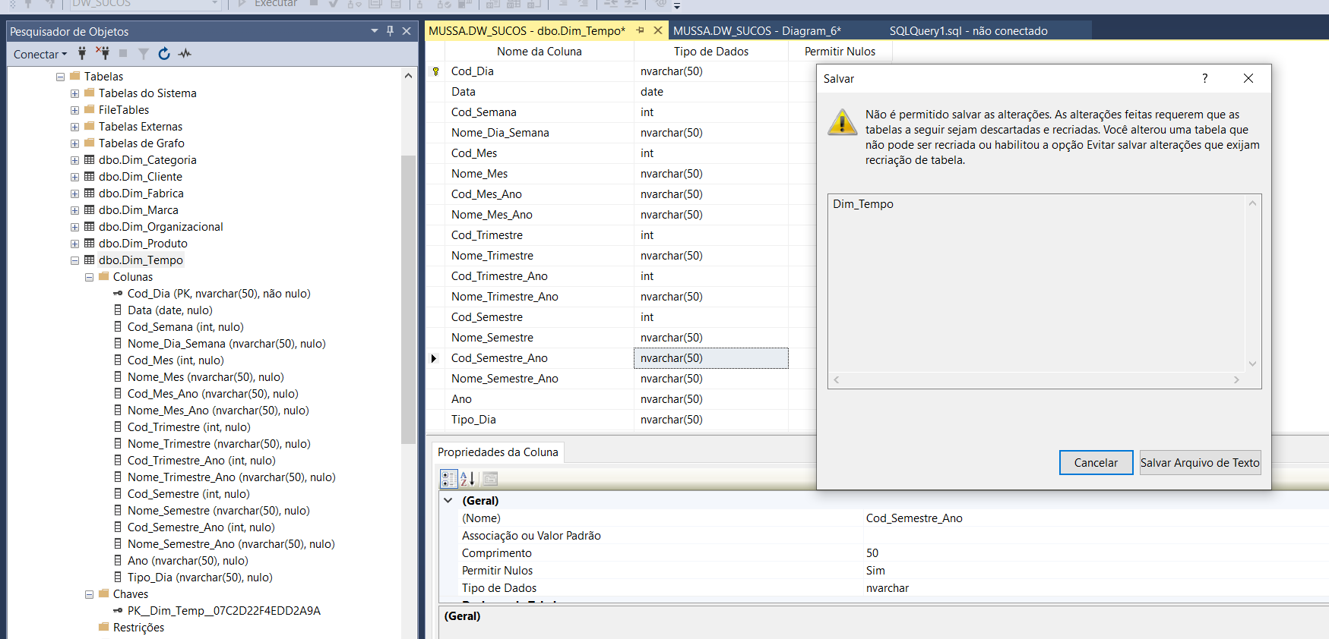Close the dbo.Dim_Tempo designer tab
Viewport: 1329px width, 639px height.
pyautogui.click(x=658, y=30)
